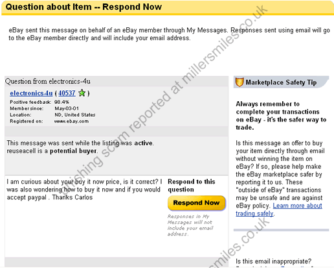
Task: Open the 40537 feedback score link
Action: point(67,93)
